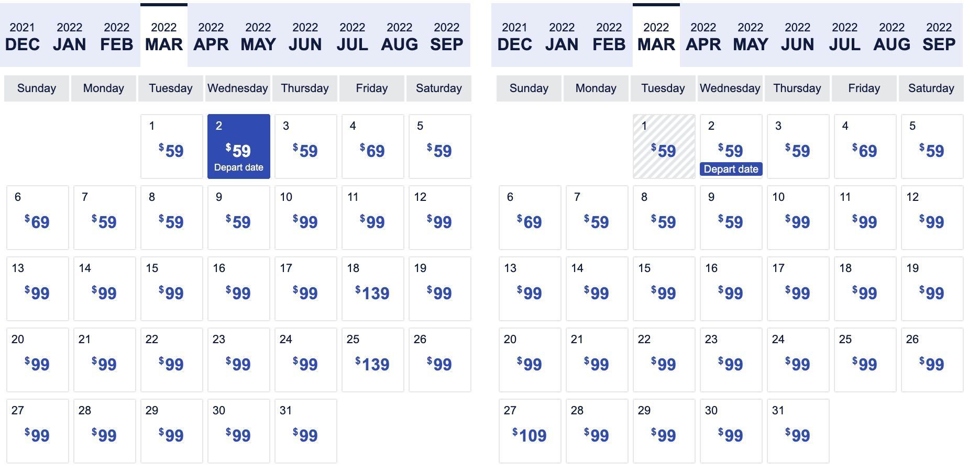
Task: Click selected March 2 depart date cell
Action: (x=238, y=146)
